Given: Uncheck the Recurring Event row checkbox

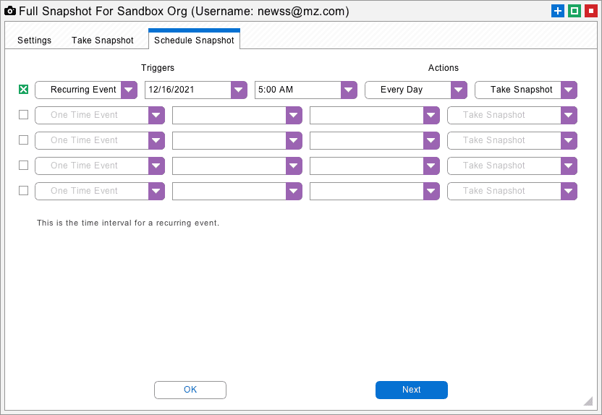Looking at the screenshot, I should (x=23, y=90).
